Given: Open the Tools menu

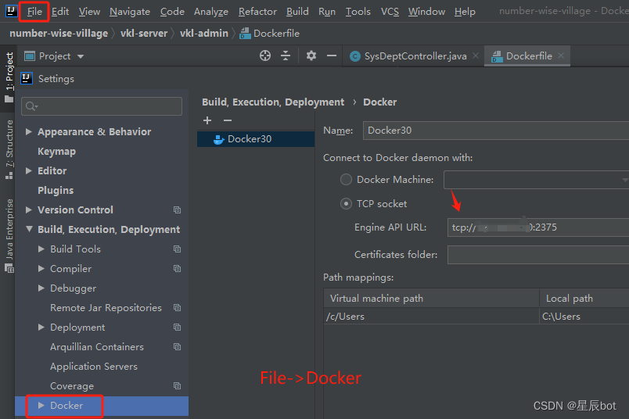Looking at the screenshot, I should 358,12.
